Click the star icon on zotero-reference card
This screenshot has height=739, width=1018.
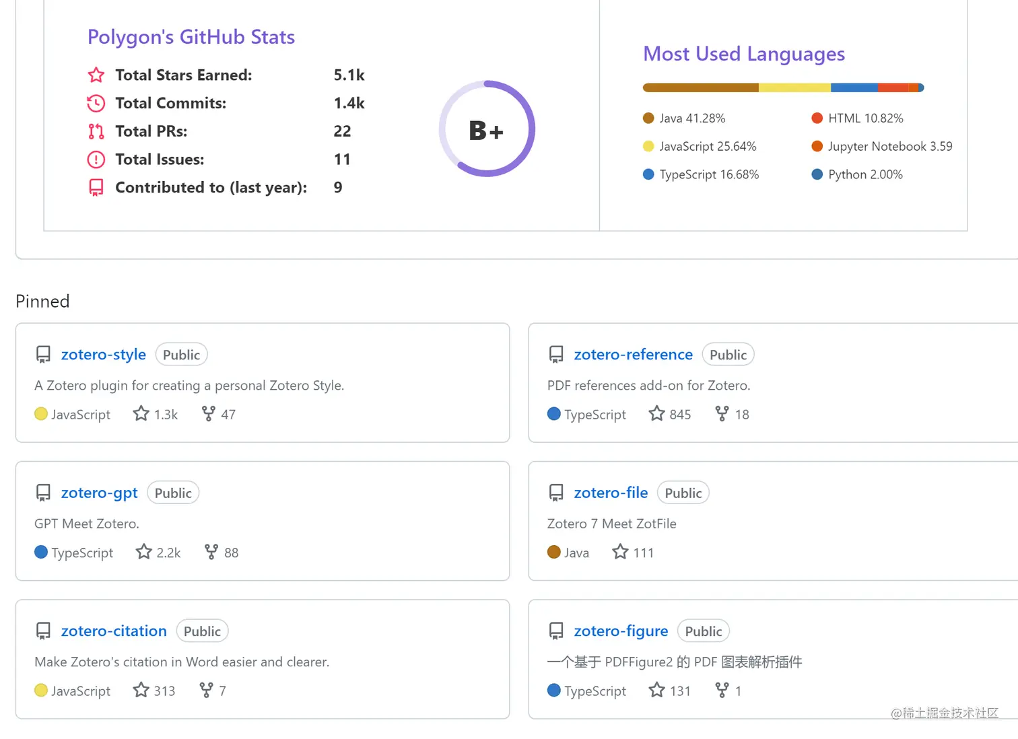[656, 413]
